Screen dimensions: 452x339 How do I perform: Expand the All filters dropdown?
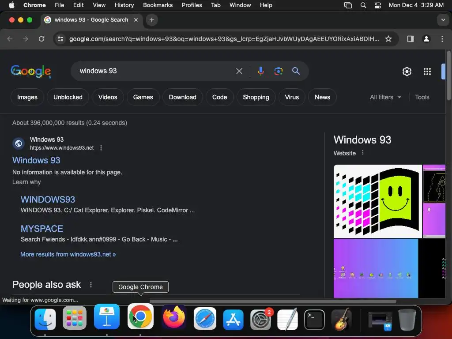click(385, 98)
